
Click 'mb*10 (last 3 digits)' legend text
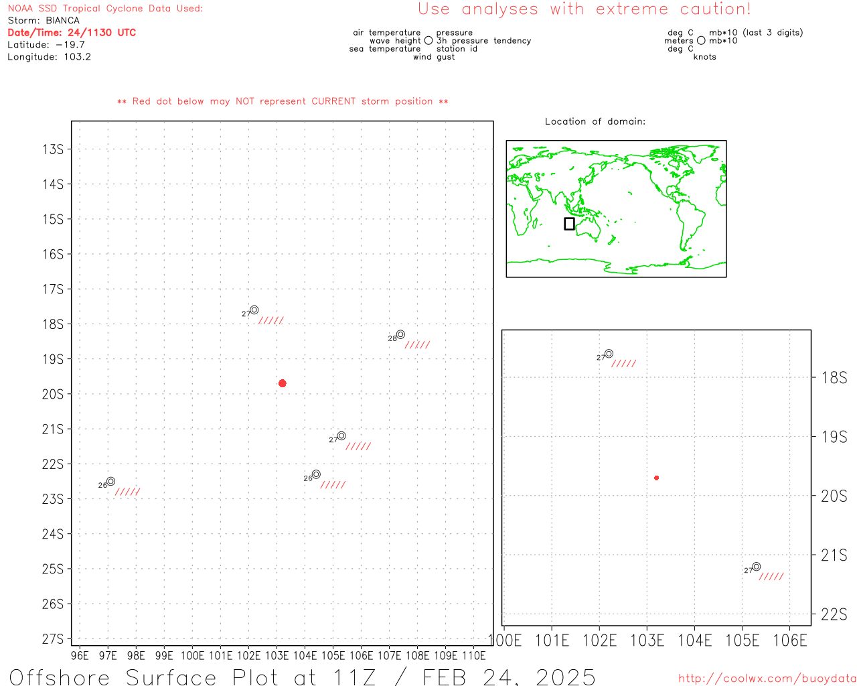[x=756, y=33]
